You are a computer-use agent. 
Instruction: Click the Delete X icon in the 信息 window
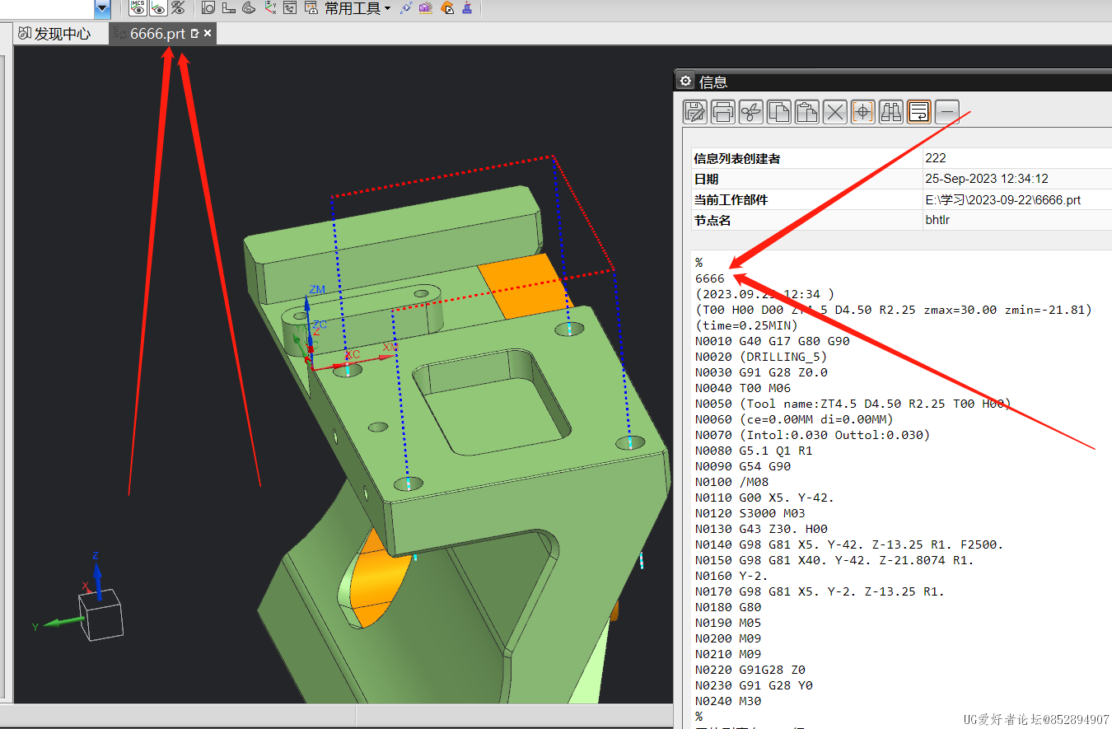tap(835, 111)
